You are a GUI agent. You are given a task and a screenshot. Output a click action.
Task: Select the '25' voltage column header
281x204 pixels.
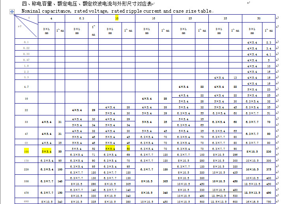click(x=190, y=18)
